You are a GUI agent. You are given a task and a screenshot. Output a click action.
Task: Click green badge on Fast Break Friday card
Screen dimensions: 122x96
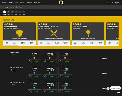point(78,24)
